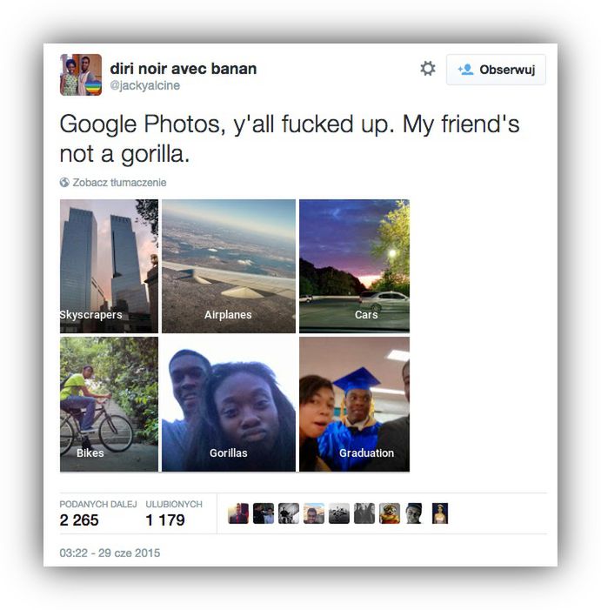Screen dimensions: 601x610
Task: Click the globe translation icon
Action: coord(64,182)
